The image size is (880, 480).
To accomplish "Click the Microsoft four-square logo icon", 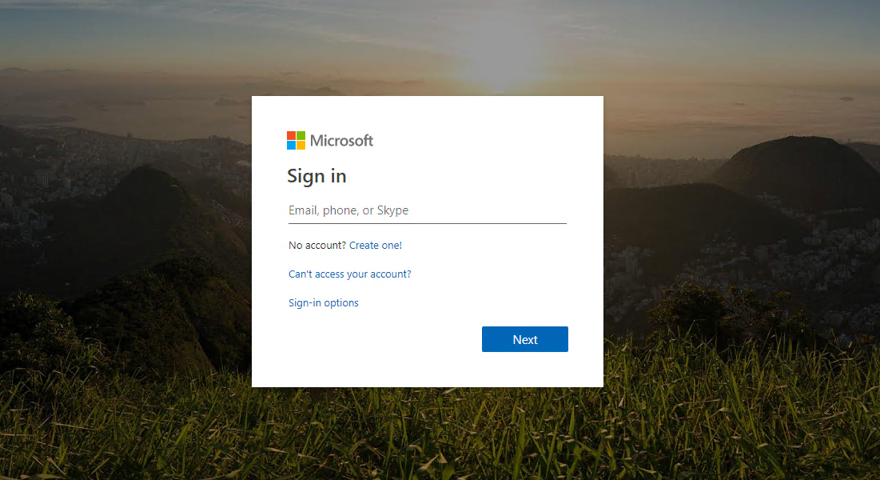I will [296, 141].
